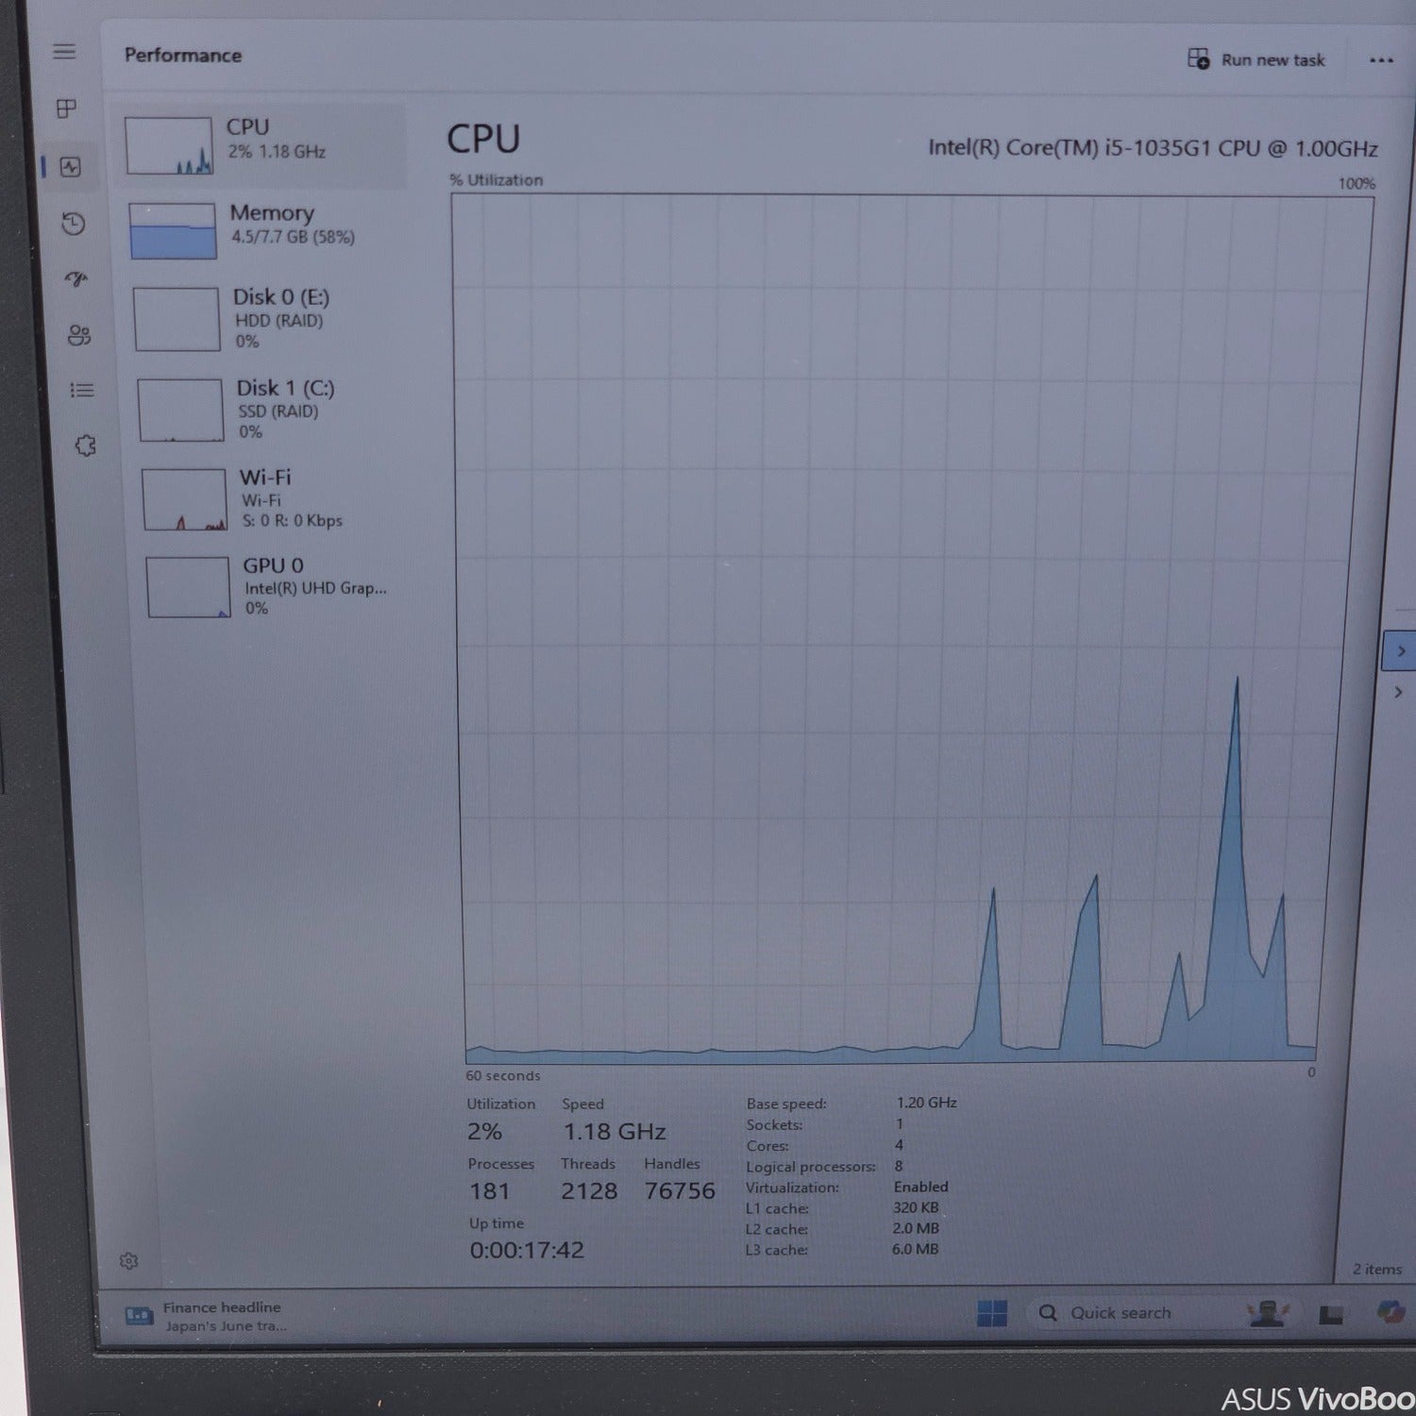Click the lower right-edge chevron arrow
Image resolution: width=1416 pixels, height=1416 pixels.
[1399, 692]
